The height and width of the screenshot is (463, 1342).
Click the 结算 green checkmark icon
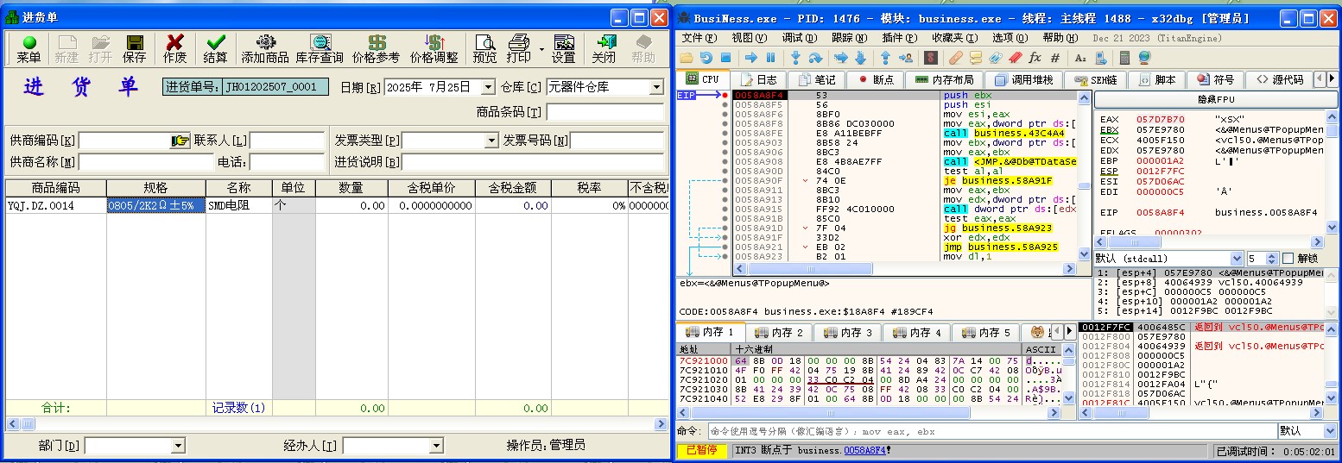(x=215, y=48)
